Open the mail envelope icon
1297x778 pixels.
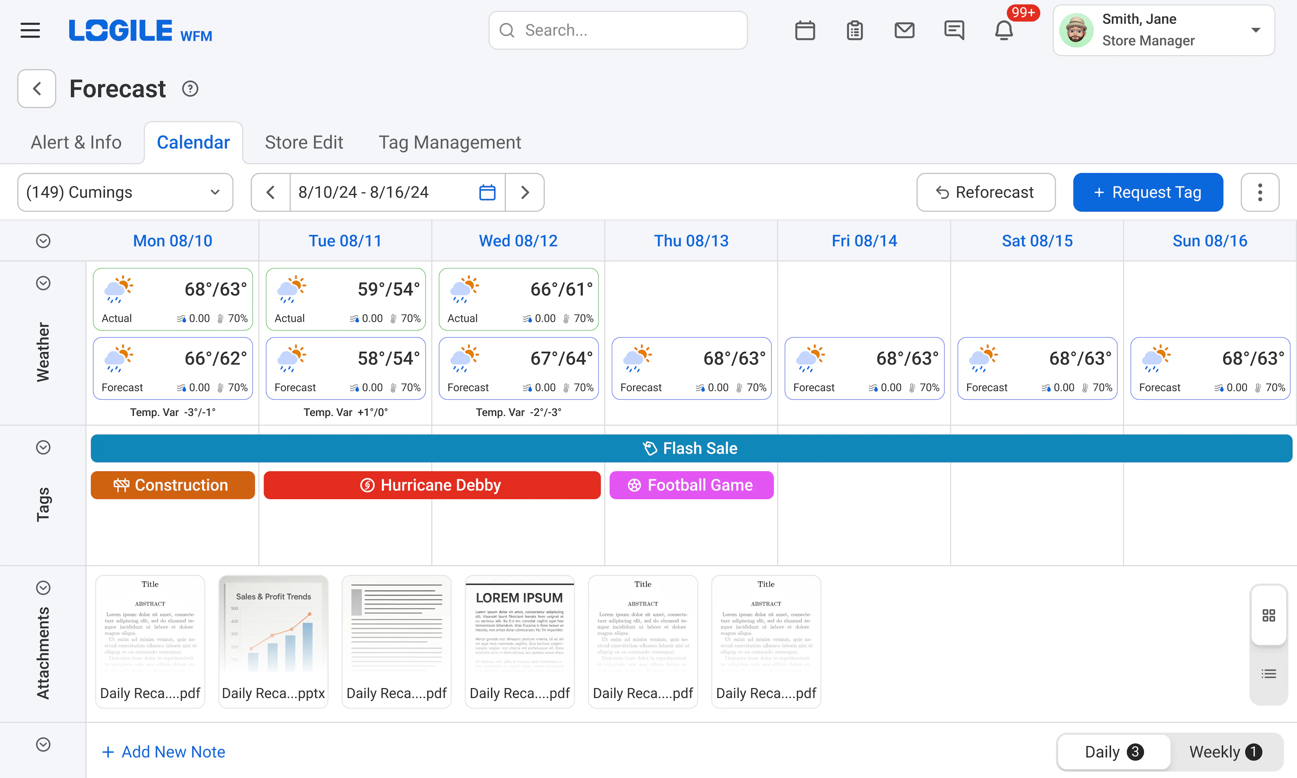(x=904, y=30)
